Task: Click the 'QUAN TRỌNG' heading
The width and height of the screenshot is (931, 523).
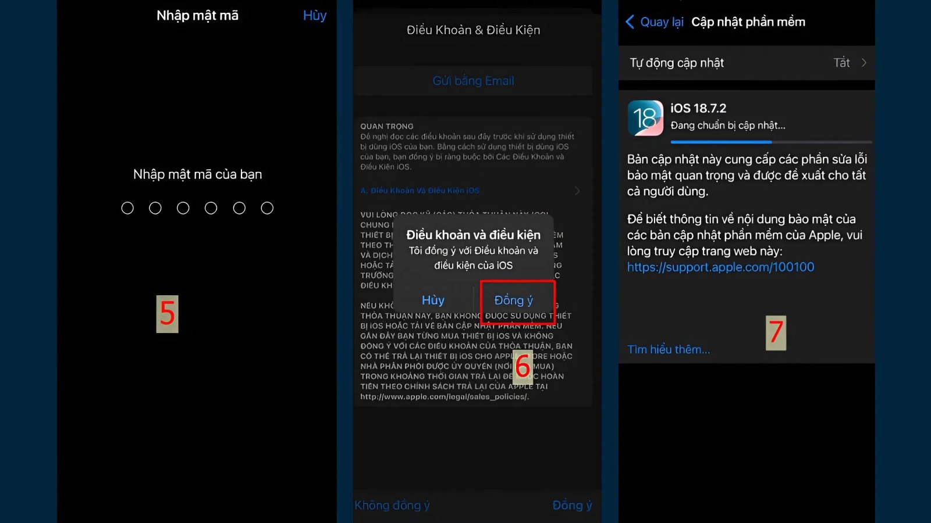Action: pyautogui.click(x=386, y=126)
